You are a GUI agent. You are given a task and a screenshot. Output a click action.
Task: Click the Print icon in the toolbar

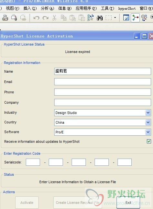[5, 18]
